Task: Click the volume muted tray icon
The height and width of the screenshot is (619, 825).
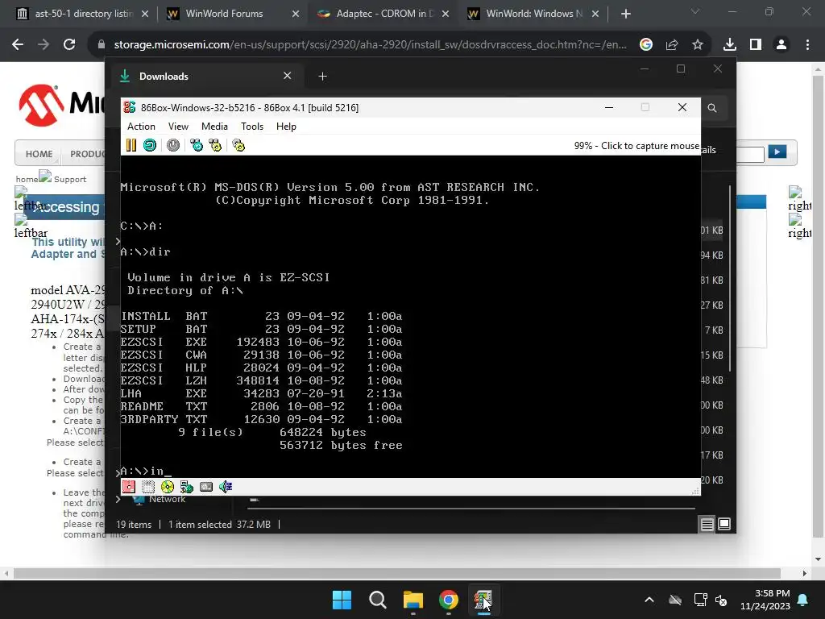Action: (721, 600)
